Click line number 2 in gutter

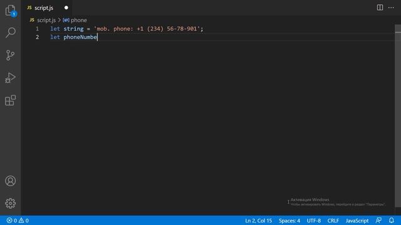click(x=38, y=37)
